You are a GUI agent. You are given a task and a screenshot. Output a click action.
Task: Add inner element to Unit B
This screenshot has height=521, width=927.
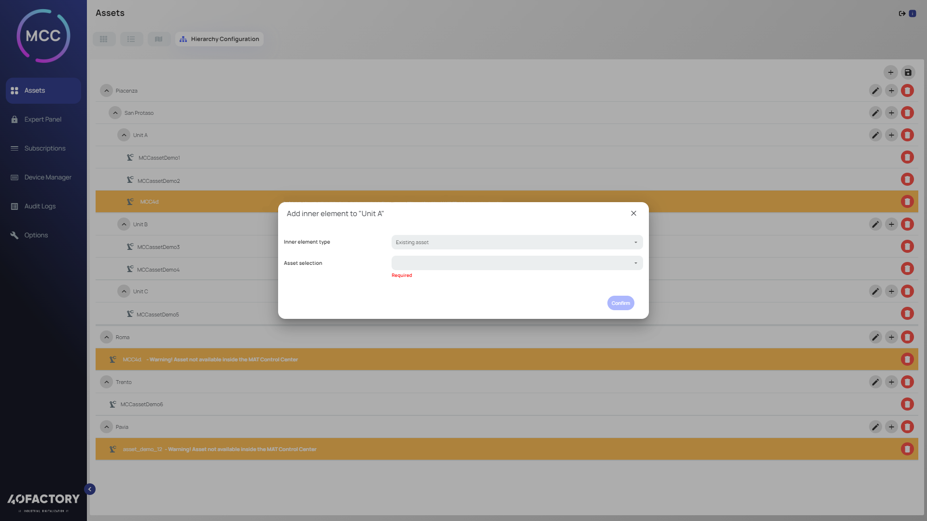pyautogui.click(x=891, y=224)
